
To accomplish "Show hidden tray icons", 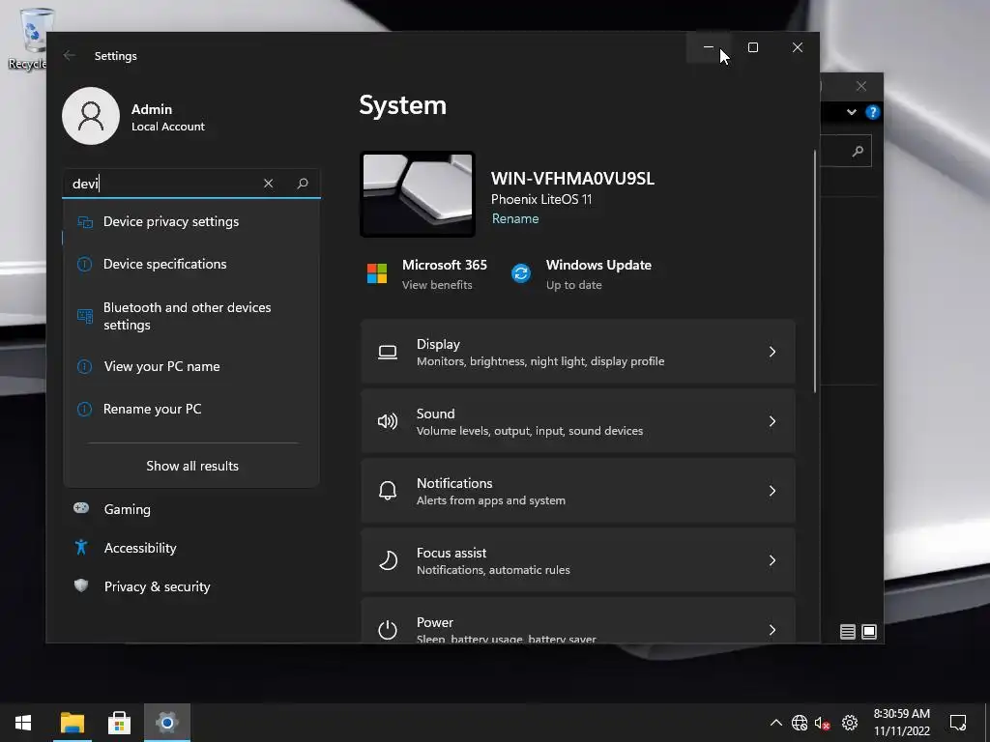I will click(776, 723).
